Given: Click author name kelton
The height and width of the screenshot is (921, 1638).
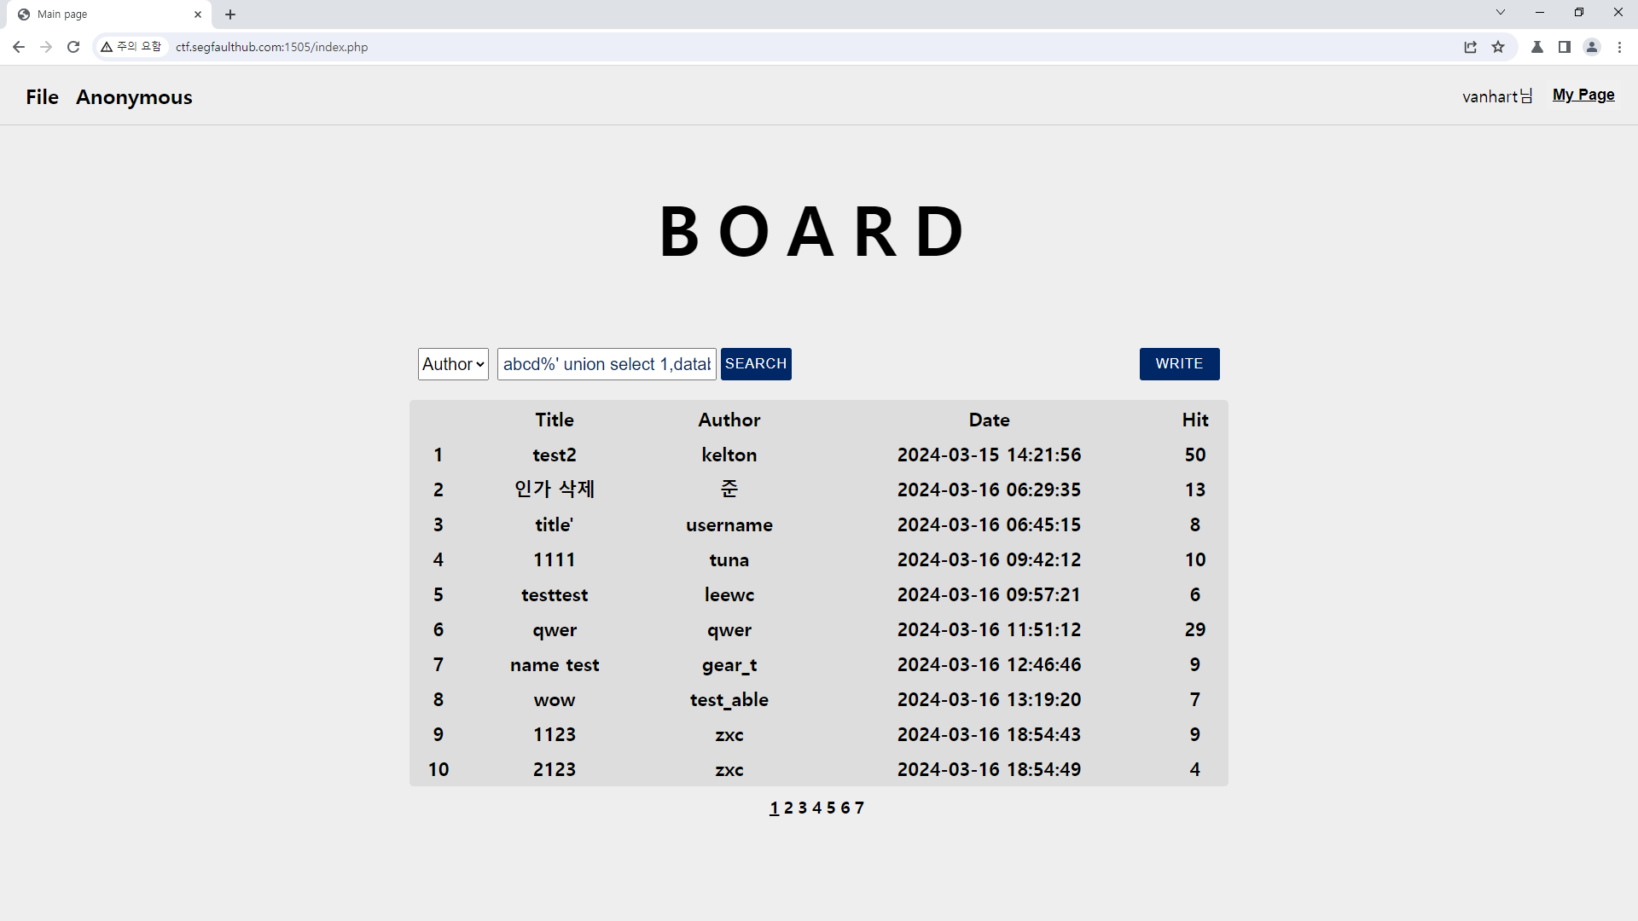Looking at the screenshot, I should coord(729,455).
